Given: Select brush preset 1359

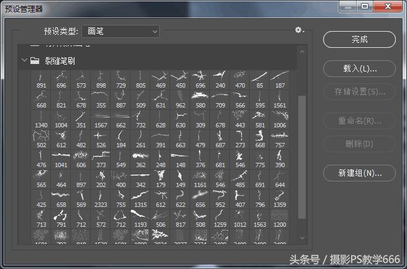Looking at the screenshot, I should pos(280,199).
